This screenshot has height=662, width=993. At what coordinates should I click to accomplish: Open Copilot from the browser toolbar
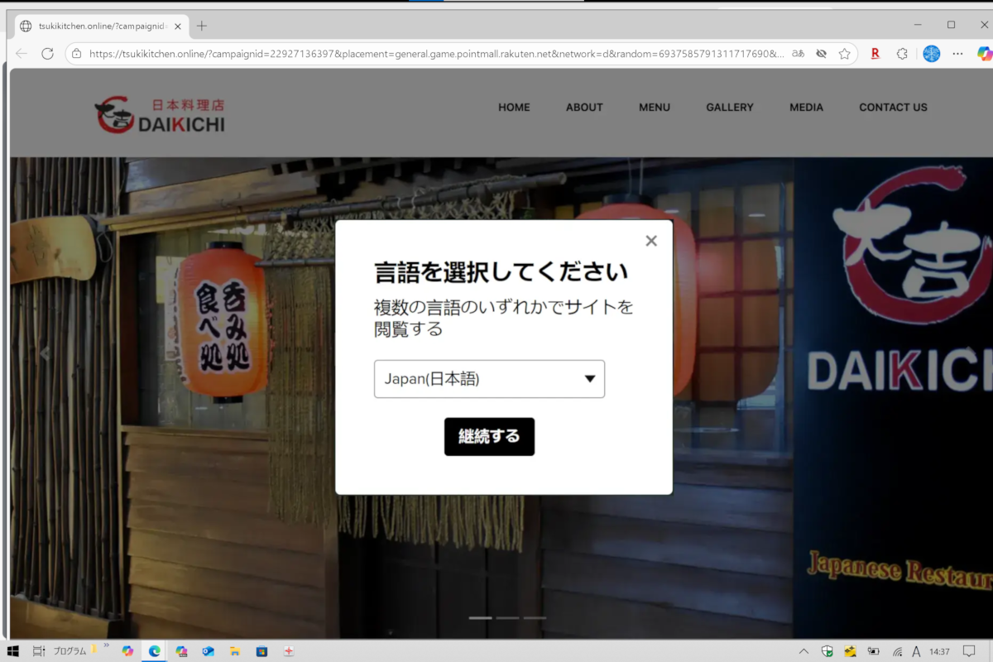983,54
